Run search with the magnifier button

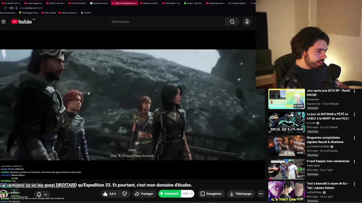232,22
